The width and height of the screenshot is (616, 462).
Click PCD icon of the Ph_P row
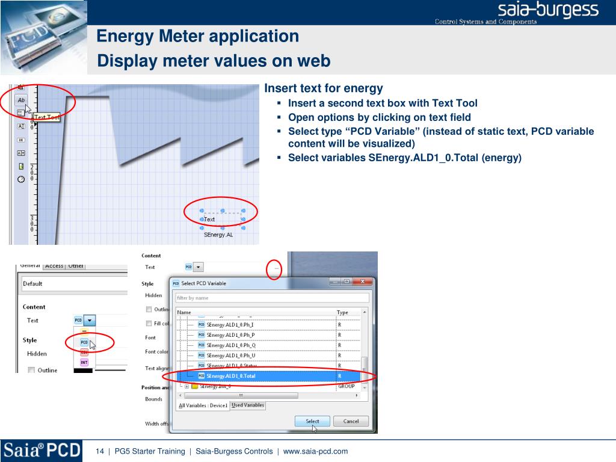point(202,335)
